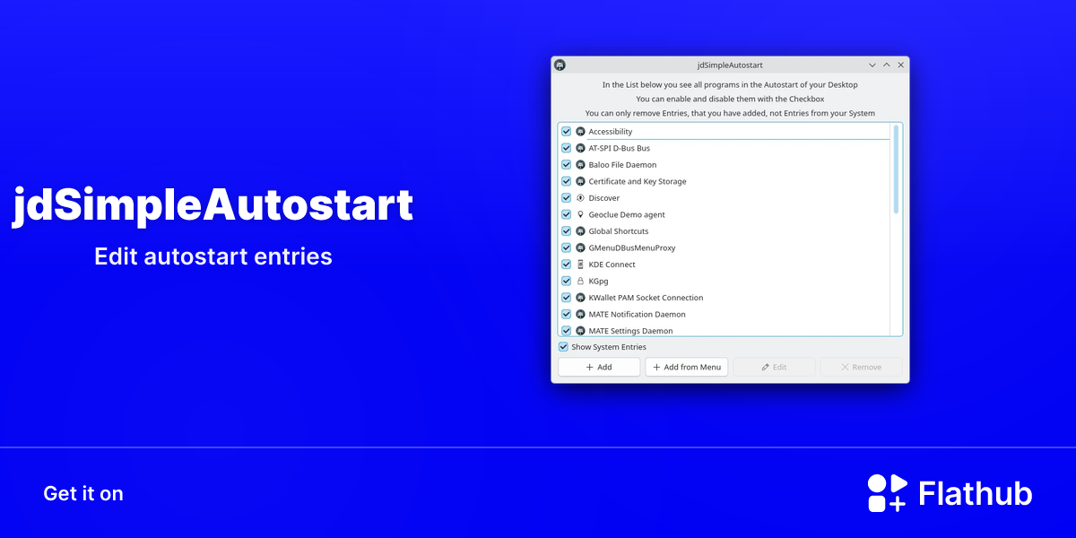The image size is (1076, 538).
Task: Click the GMenuDBusMenuProxy entry icon
Action: pyautogui.click(x=580, y=247)
